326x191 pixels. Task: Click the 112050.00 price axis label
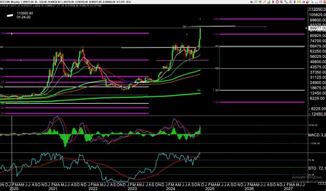coord(318,9)
